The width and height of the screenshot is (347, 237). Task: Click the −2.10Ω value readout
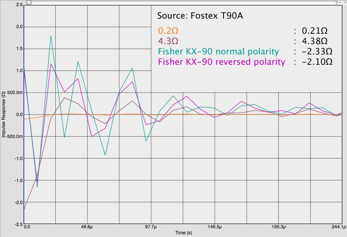317,61
